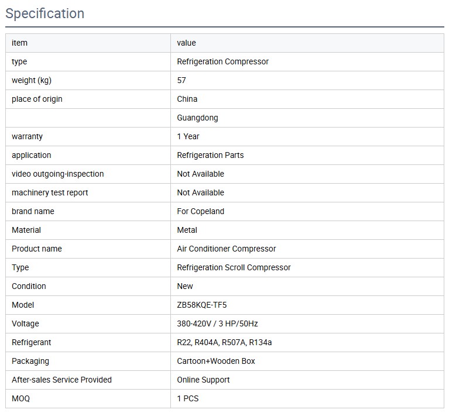Image resolution: width=449 pixels, height=413 pixels.
Task: Click the 'place of origin' label
Action: [x=37, y=99]
